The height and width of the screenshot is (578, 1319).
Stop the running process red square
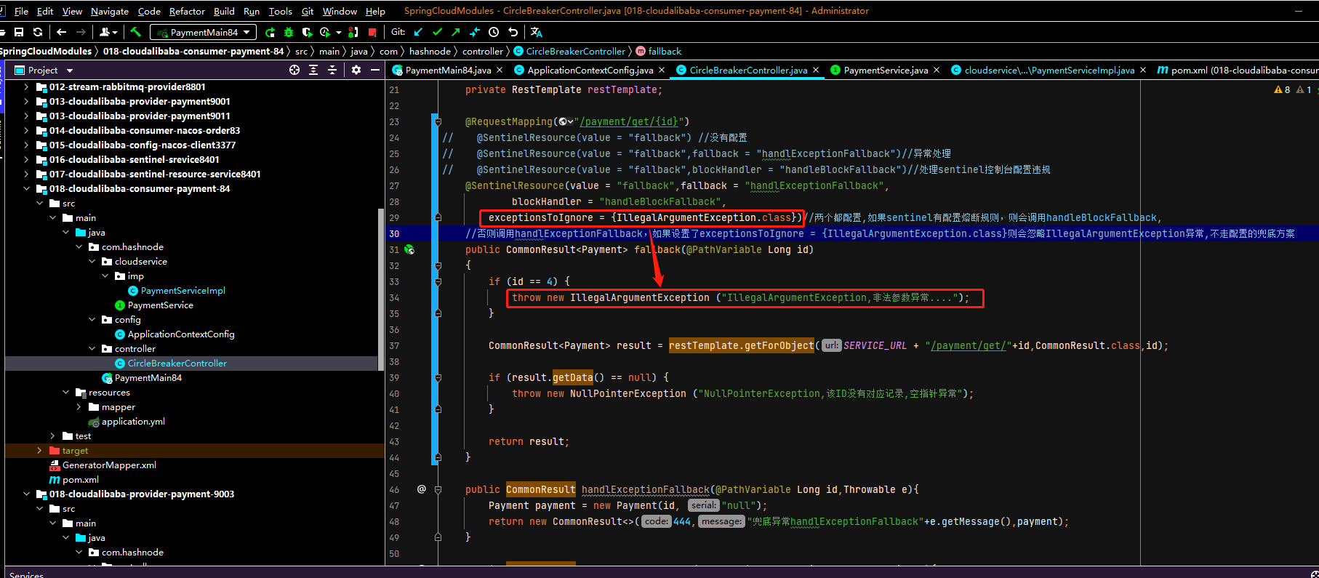point(372,32)
